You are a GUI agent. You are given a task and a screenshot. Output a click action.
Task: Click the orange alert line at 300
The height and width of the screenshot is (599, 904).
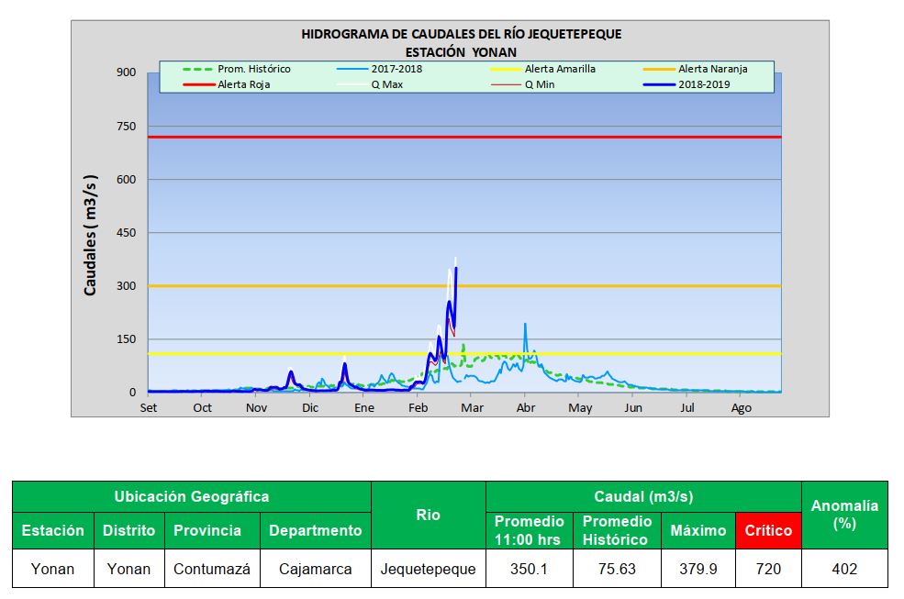click(597, 286)
